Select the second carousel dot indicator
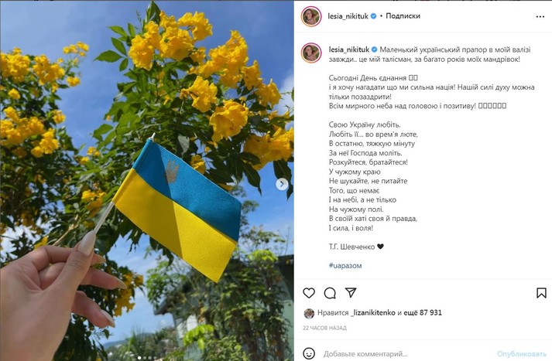The image size is (552, 361). coord(145,358)
